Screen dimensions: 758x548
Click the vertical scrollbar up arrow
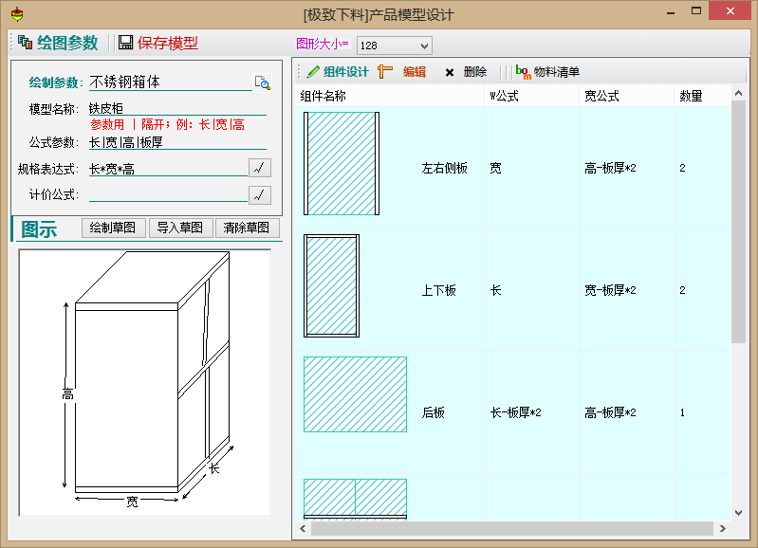(738, 93)
